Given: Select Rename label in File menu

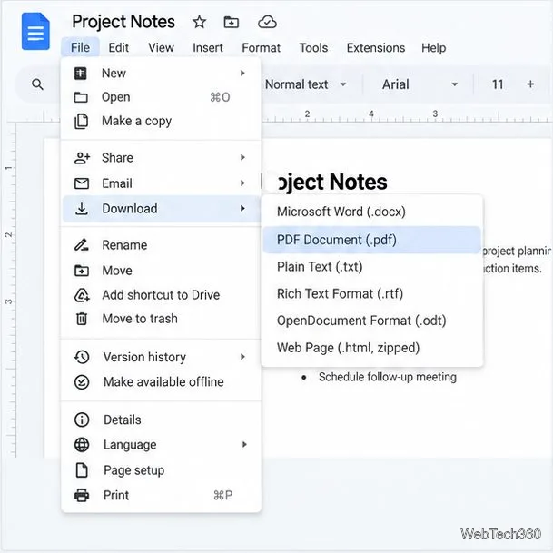Looking at the screenshot, I should (x=124, y=245).
